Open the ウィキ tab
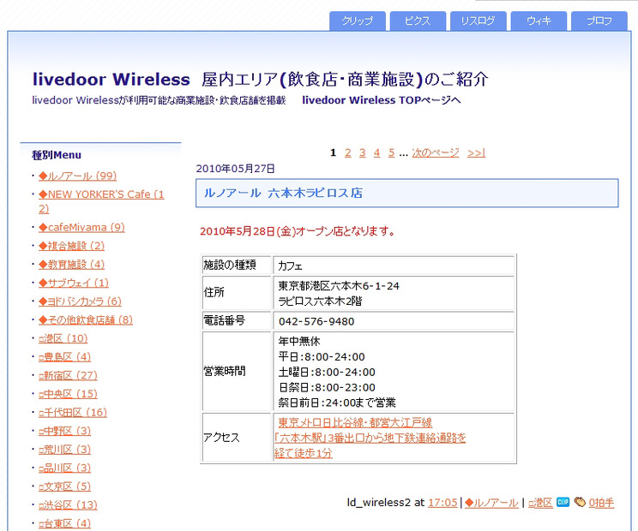Screen dimensions: 638x531 (x=539, y=21)
